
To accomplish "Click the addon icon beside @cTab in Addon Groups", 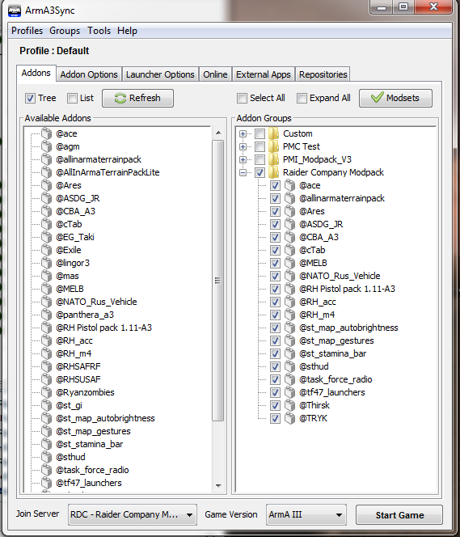I will point(290,250).
